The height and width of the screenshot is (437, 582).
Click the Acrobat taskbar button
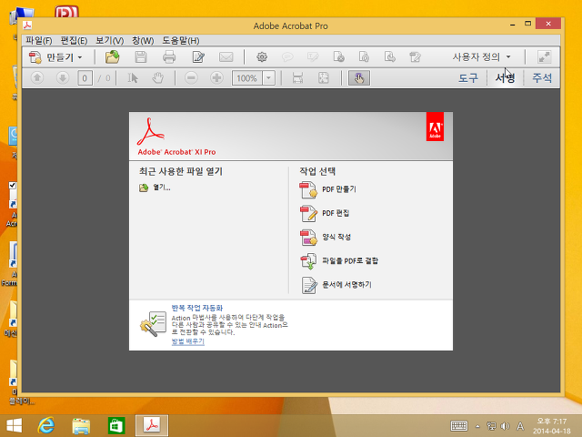point(152,425)
